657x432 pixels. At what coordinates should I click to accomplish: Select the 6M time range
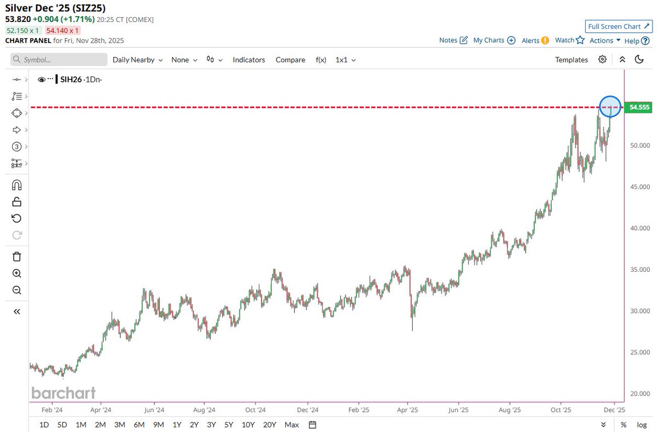click(x=139, y=425)
